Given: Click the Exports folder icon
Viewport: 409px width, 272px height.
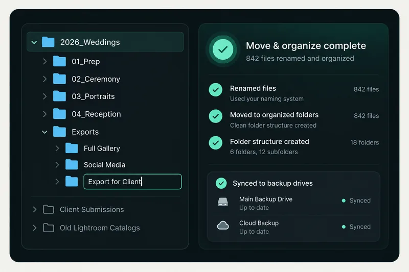Looking at the screenshot, I should 59,132.
